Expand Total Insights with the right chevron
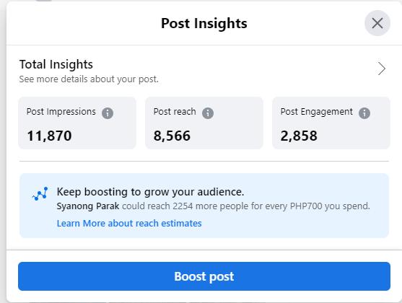Image resolution: width=402 pixels, height=303 pixels. pos(382,69)
